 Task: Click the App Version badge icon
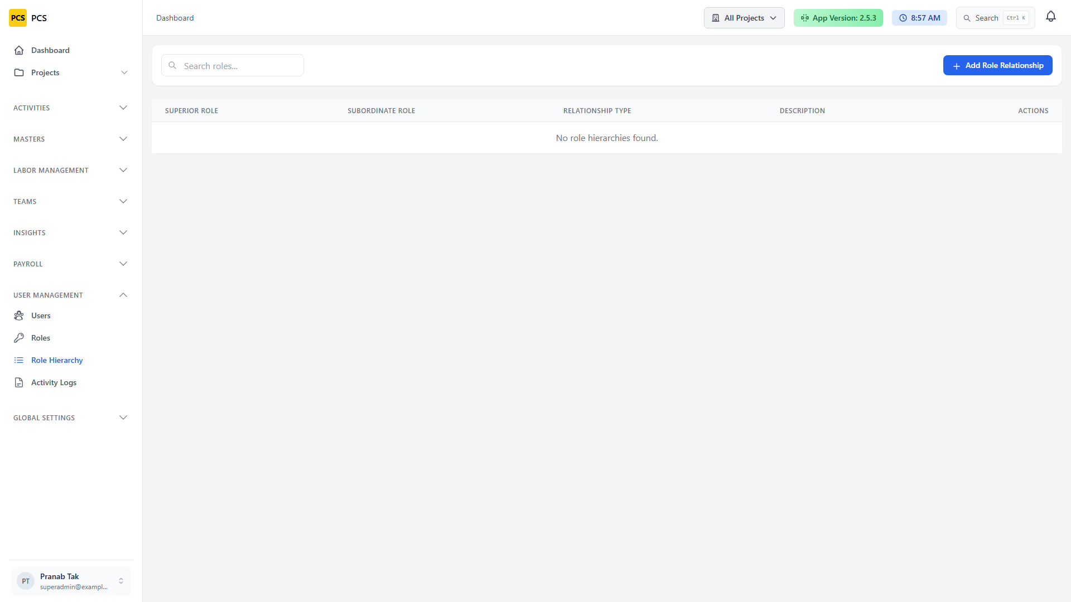coord(805,18)
